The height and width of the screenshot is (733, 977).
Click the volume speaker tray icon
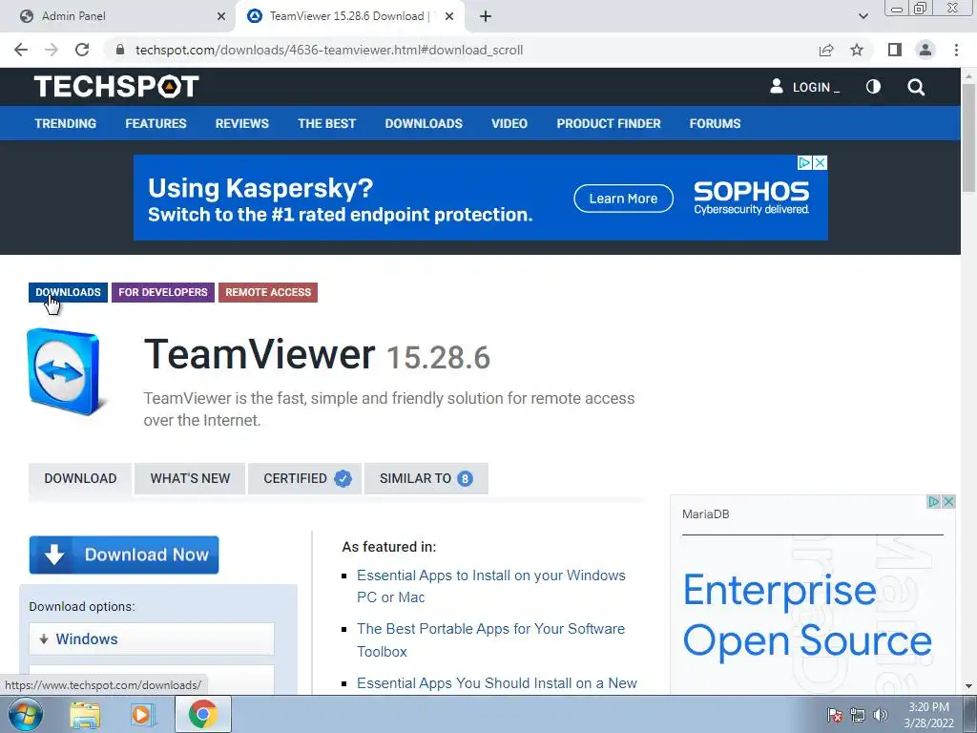(x=880, y=715)
